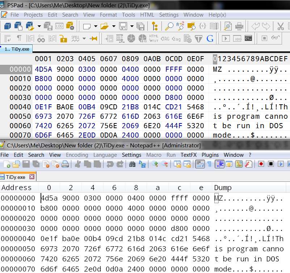Select PSPad tab 1.. TiDy.exe

[16, 49]
